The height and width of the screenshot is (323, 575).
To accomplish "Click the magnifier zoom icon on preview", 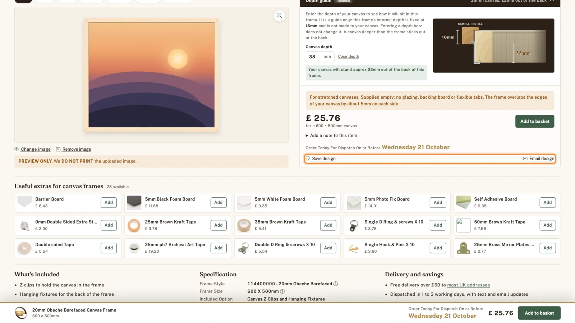I will (280, 16).
